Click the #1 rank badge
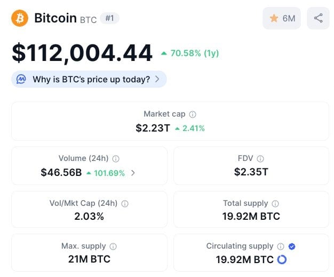The width and height of the screenshot is (334, 277). (109, 18)
